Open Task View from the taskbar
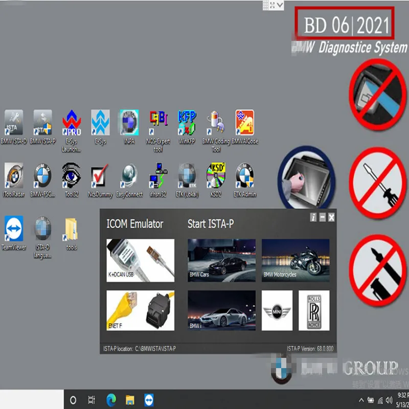The width and height of the screenshot is (409, 409). click(92, 400)
